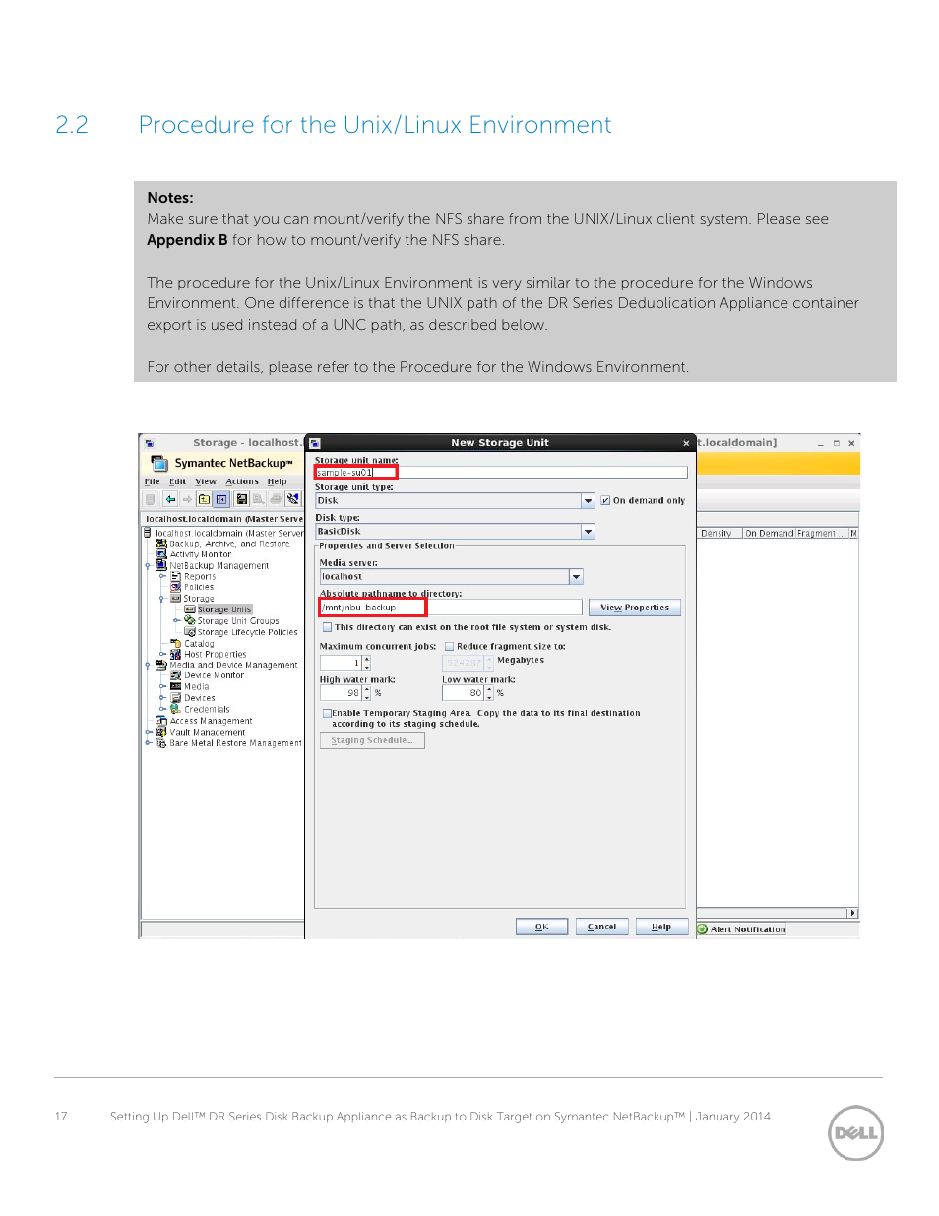Click the Alert Notification status icon
939x1216 pixels.
(703, 928)
